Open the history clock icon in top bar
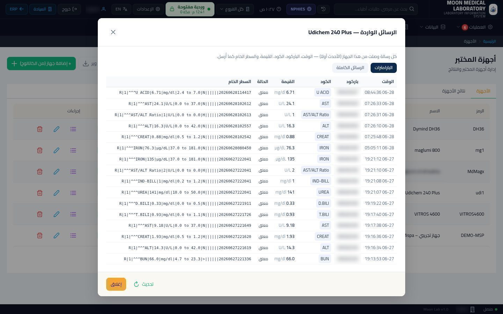Screen dimensions: 503x314 323,9
